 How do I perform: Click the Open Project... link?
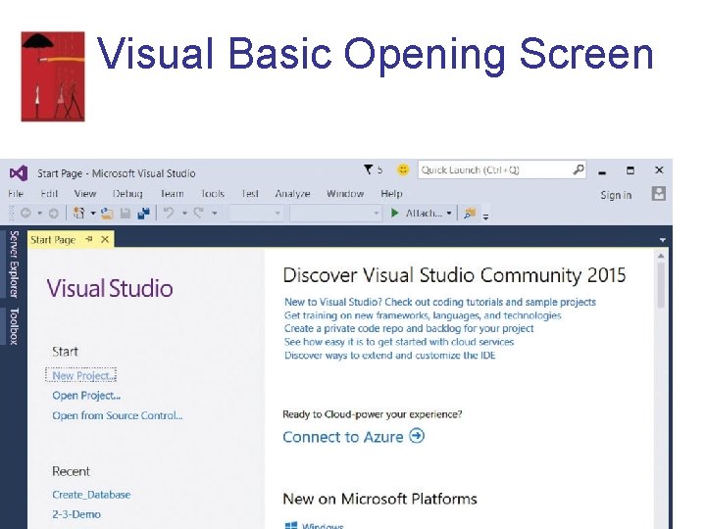pyautogui.click(x=86, y=396)
